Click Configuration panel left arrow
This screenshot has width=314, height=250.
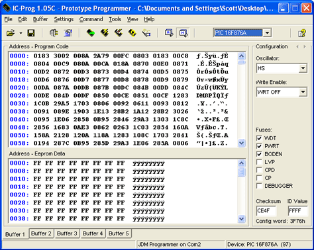pos(297,46)
